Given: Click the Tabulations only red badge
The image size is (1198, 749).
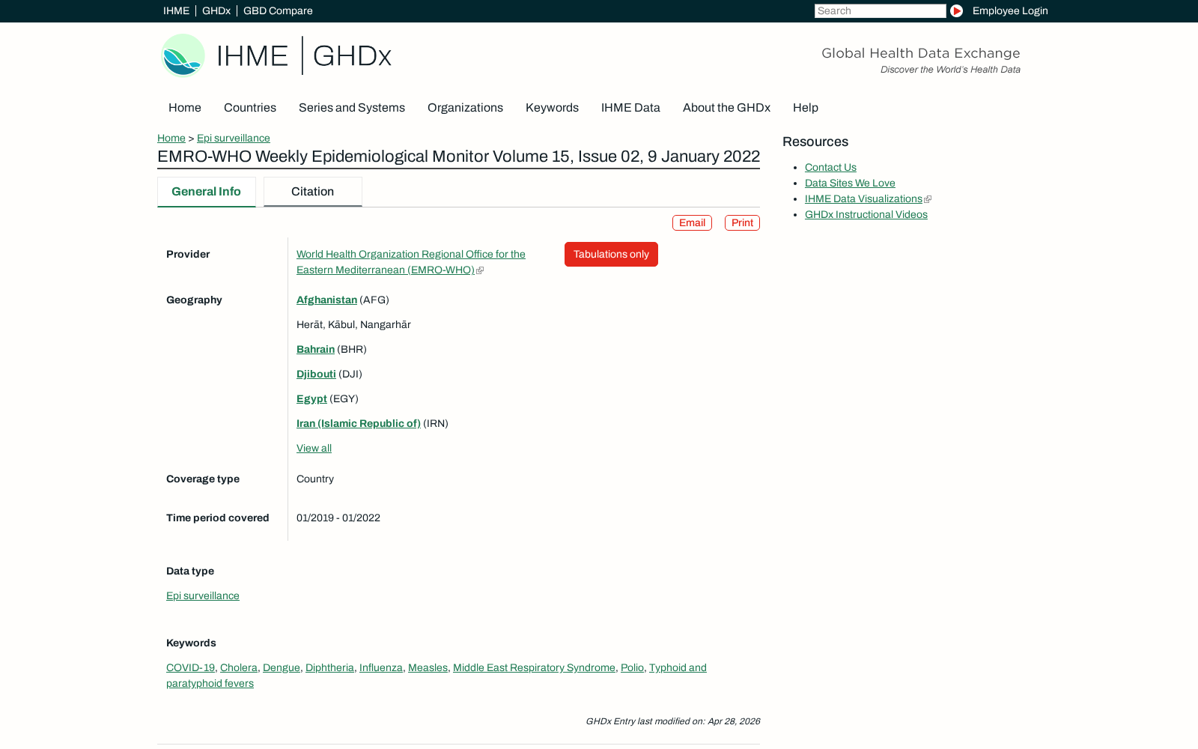Looking at the screenshot, I should [611, 254].
